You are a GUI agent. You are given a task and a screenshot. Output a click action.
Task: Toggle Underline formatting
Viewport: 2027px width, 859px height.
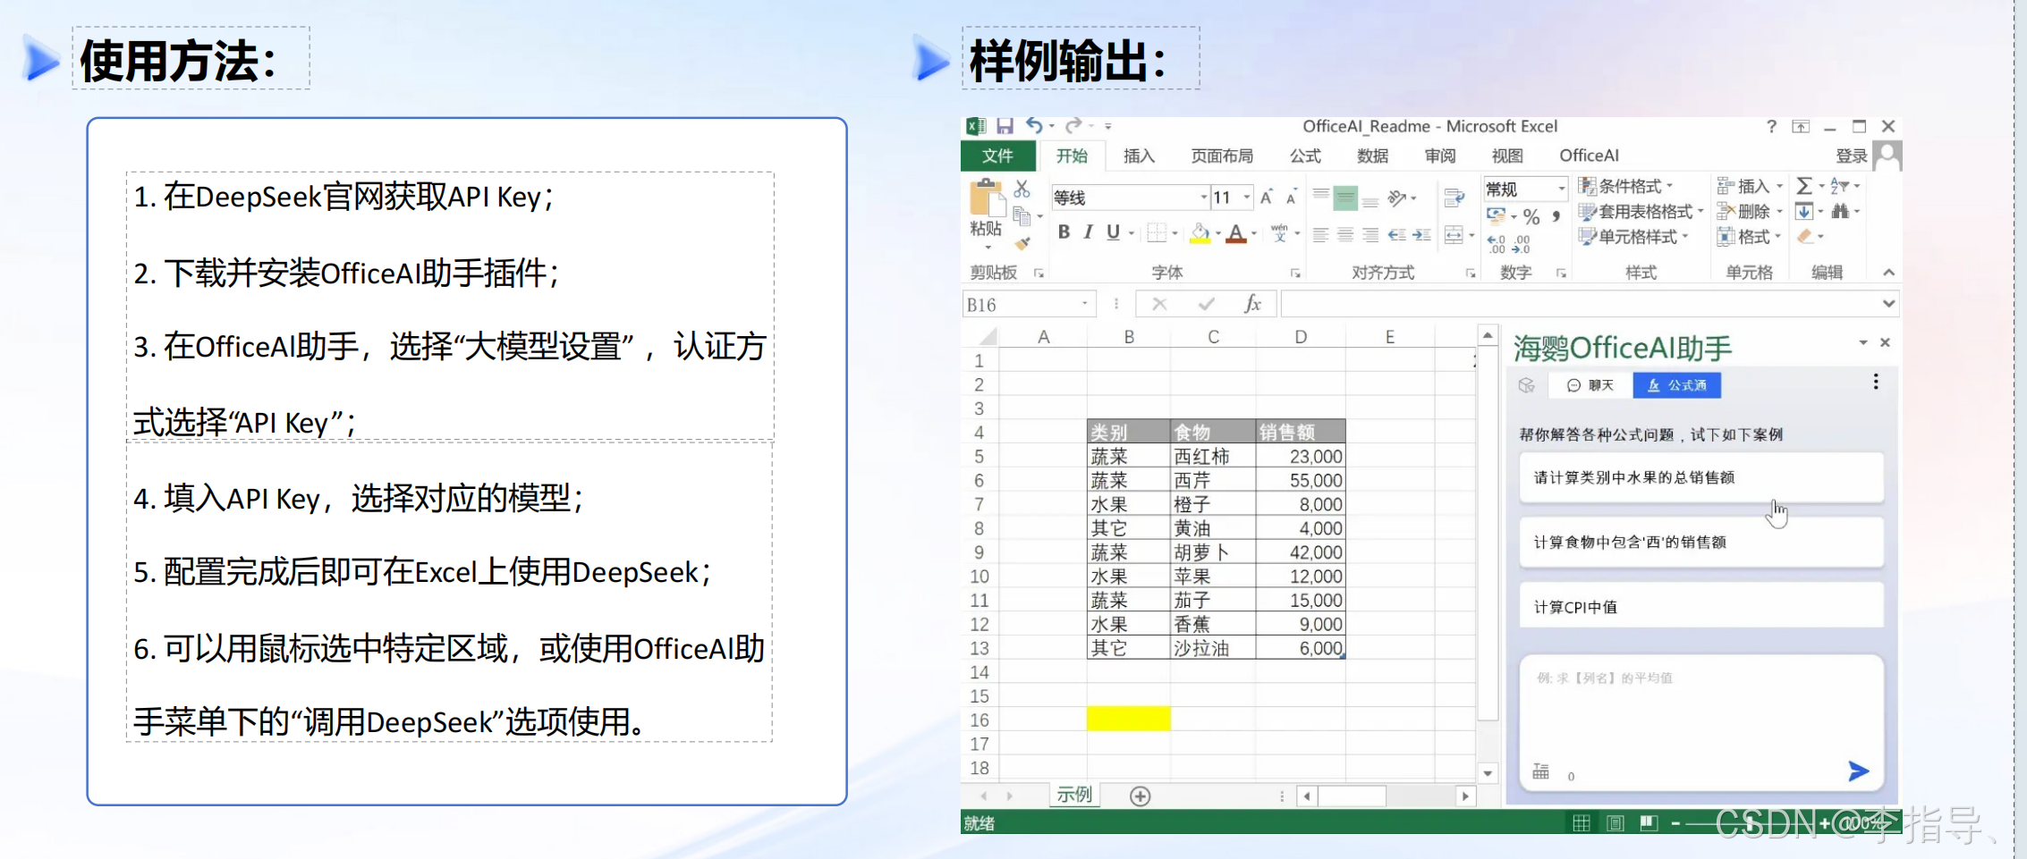coord(1113,232)
